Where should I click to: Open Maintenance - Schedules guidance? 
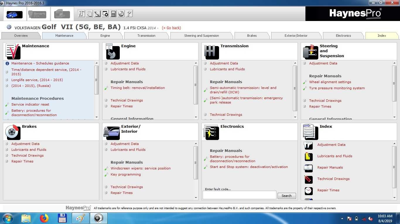click(40, 63)
